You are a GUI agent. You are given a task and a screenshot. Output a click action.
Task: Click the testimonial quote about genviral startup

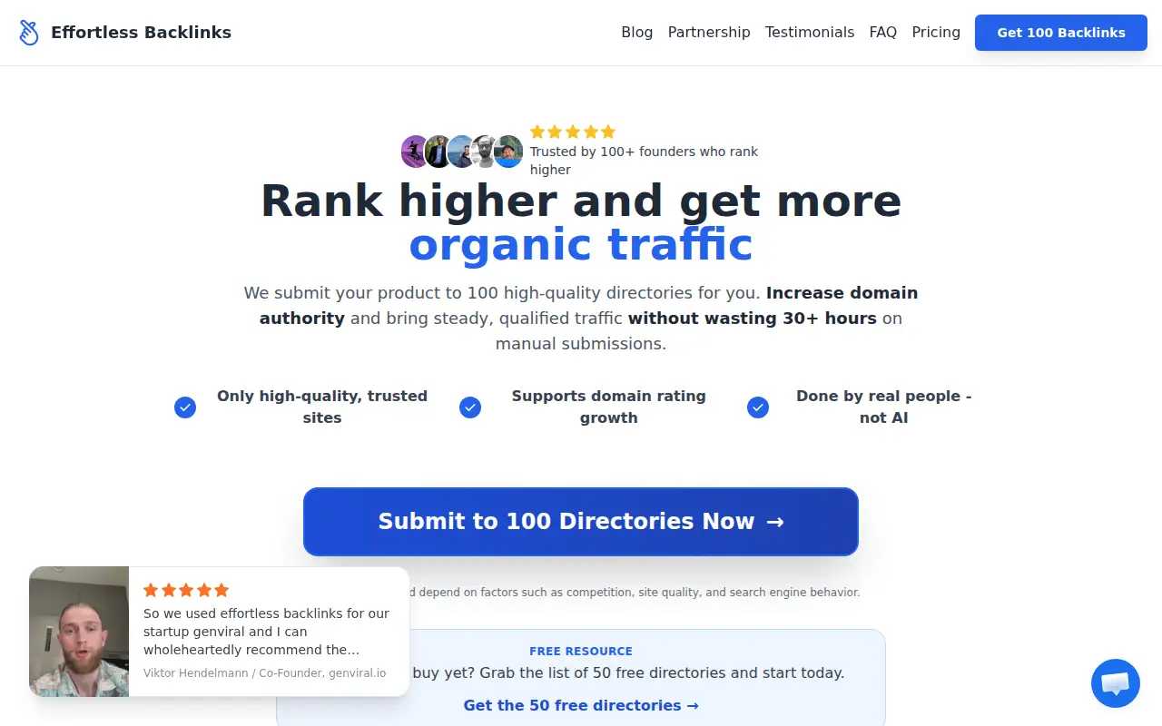click(267, 632)
